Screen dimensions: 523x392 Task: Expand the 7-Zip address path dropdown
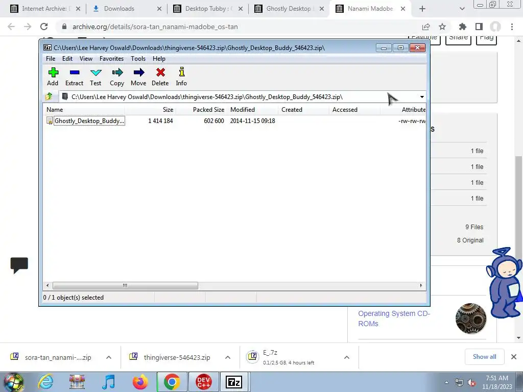pos(422,96)
